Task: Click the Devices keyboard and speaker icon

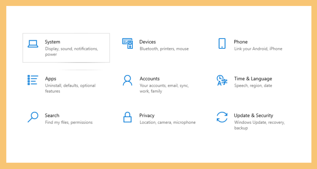Action: [127, 43]
